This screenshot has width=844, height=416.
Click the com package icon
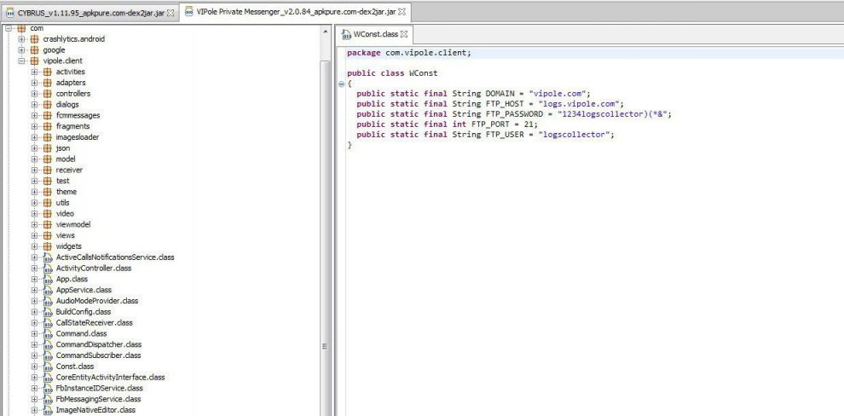[x=21, y=28]
